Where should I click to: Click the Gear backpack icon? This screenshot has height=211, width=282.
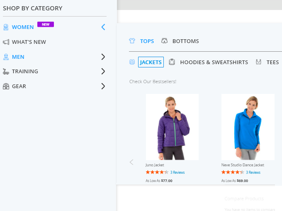point(6,86)
